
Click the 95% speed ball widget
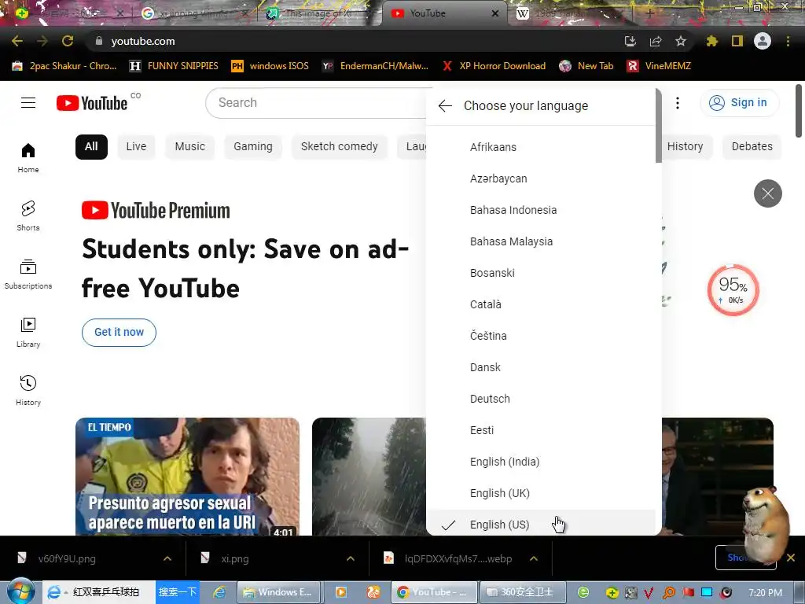(733, 290)
